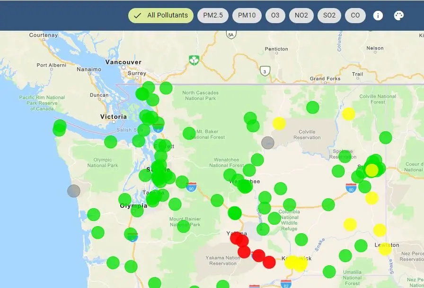The image size is (424, 288).
Task: Click the green marker northeast of Olympic National Park
Action: 110,142
